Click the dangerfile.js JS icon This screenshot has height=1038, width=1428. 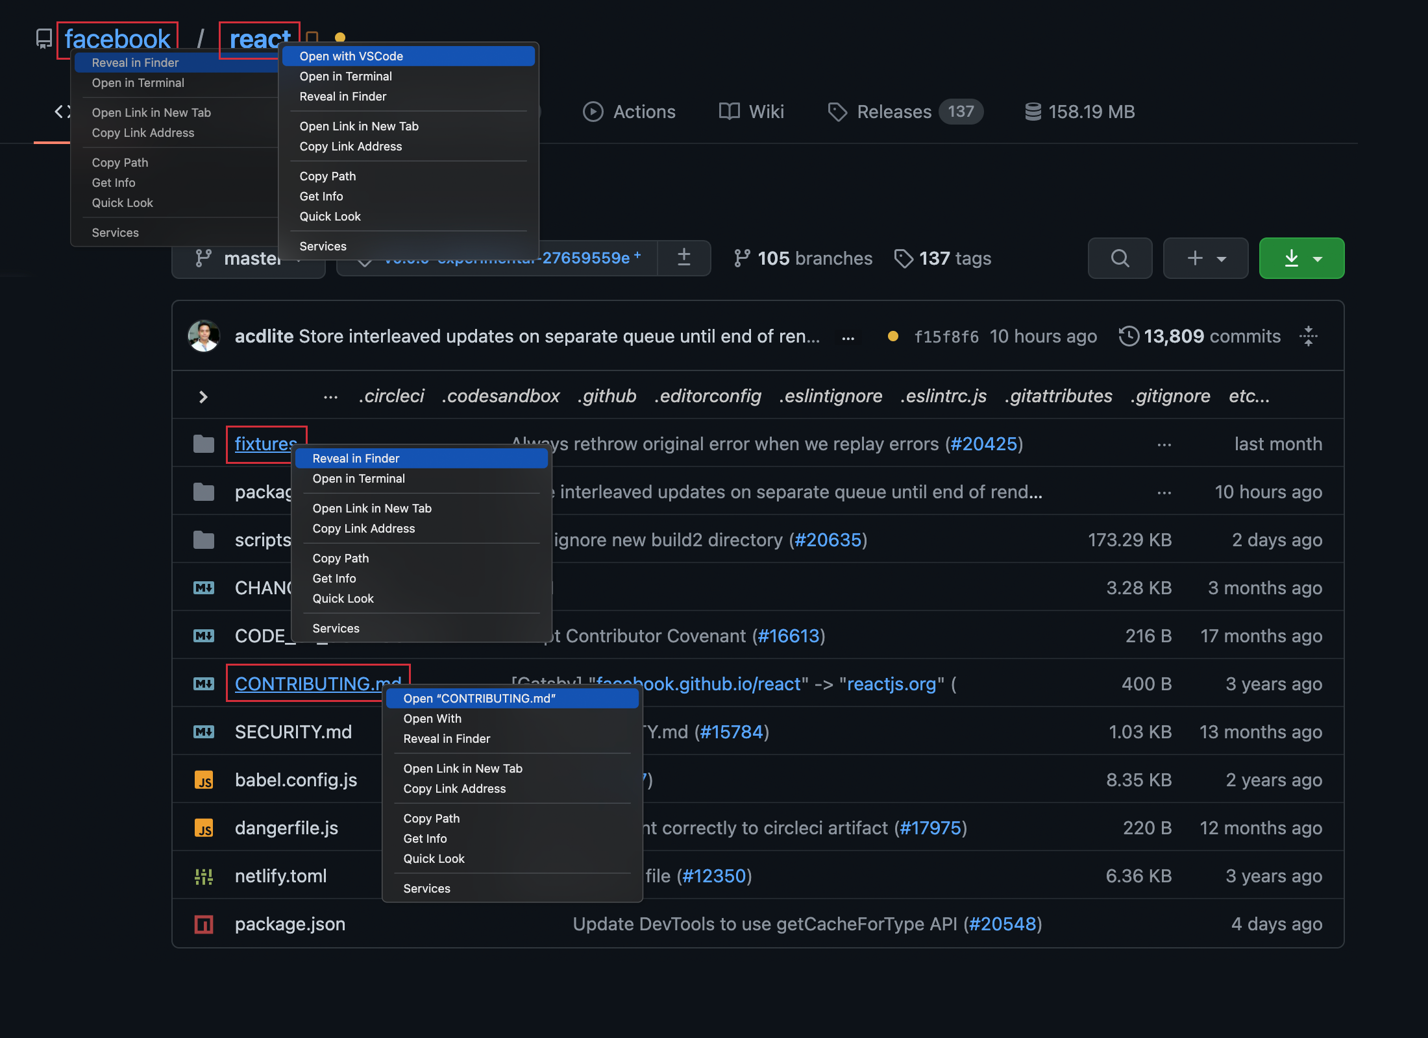click(x=204, y=828)
